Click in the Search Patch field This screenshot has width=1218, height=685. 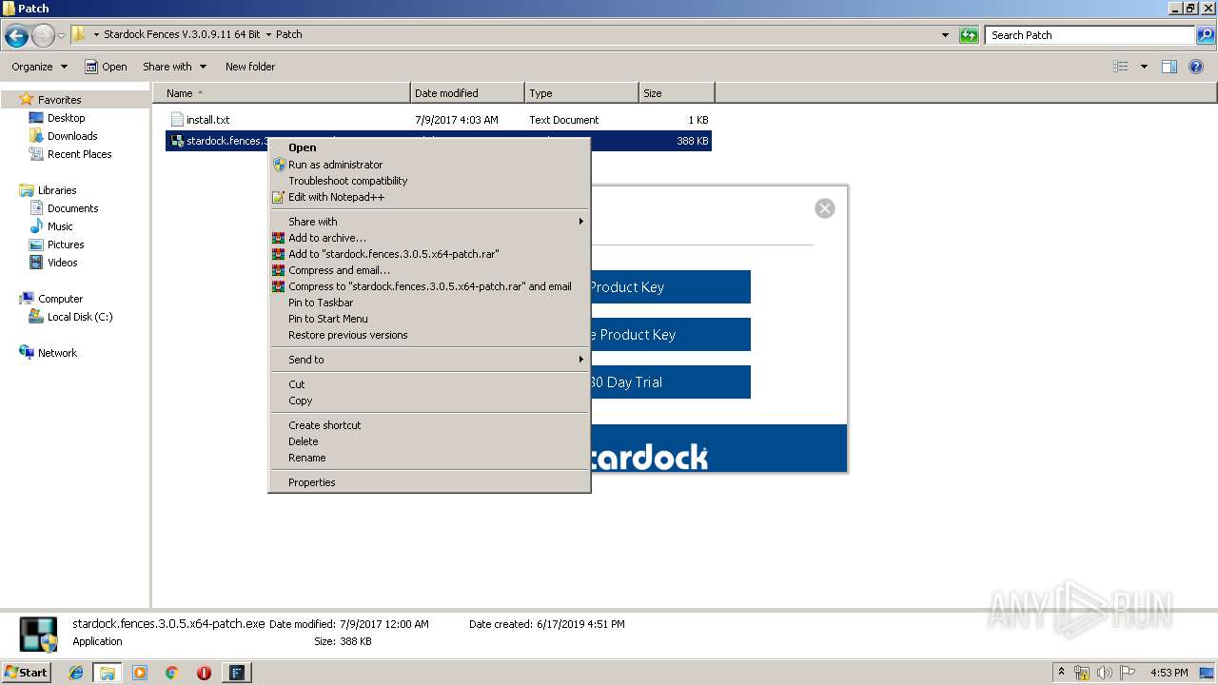tap(1090, 35)
